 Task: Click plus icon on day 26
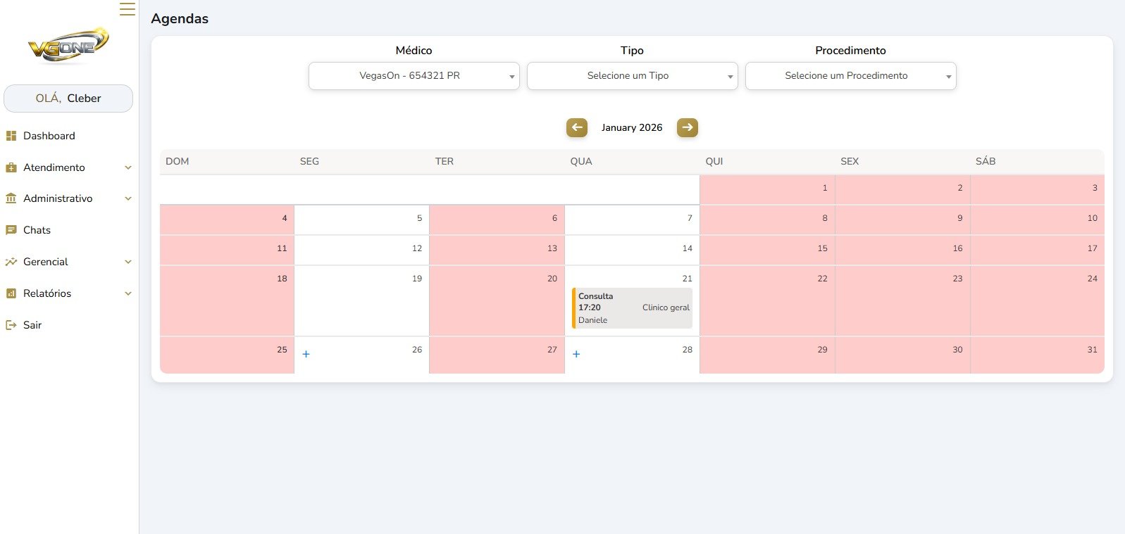[306, 354]
